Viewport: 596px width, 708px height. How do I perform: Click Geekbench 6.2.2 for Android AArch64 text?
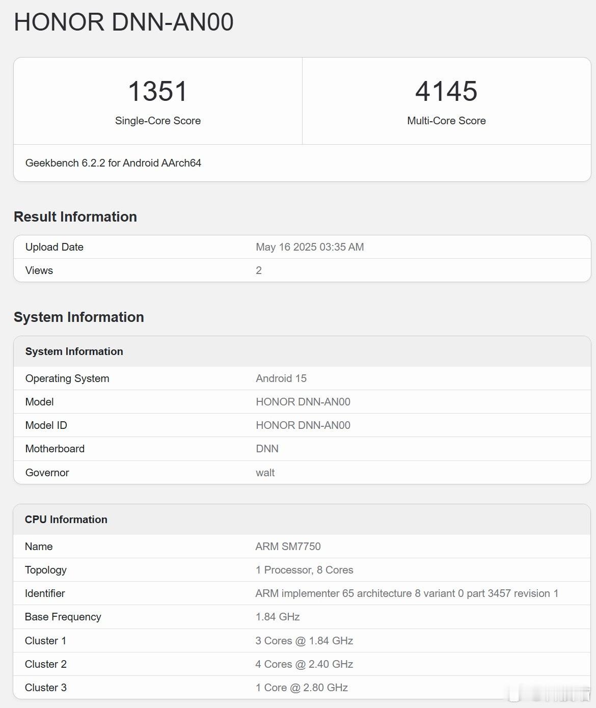tap(113, 163)
